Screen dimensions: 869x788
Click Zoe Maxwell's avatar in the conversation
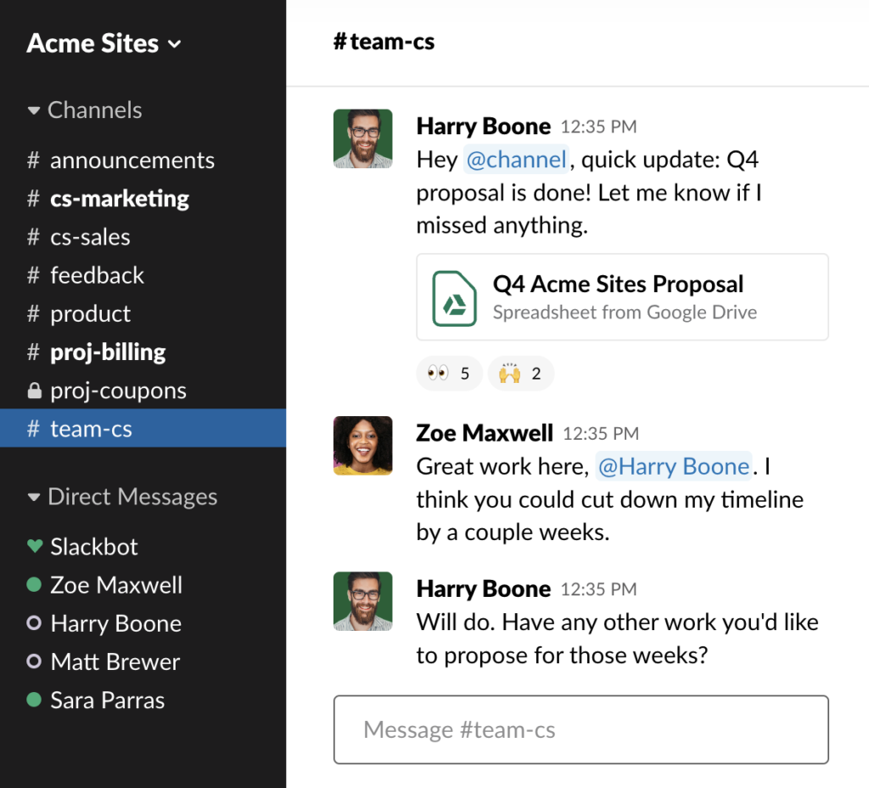[363, 446]
